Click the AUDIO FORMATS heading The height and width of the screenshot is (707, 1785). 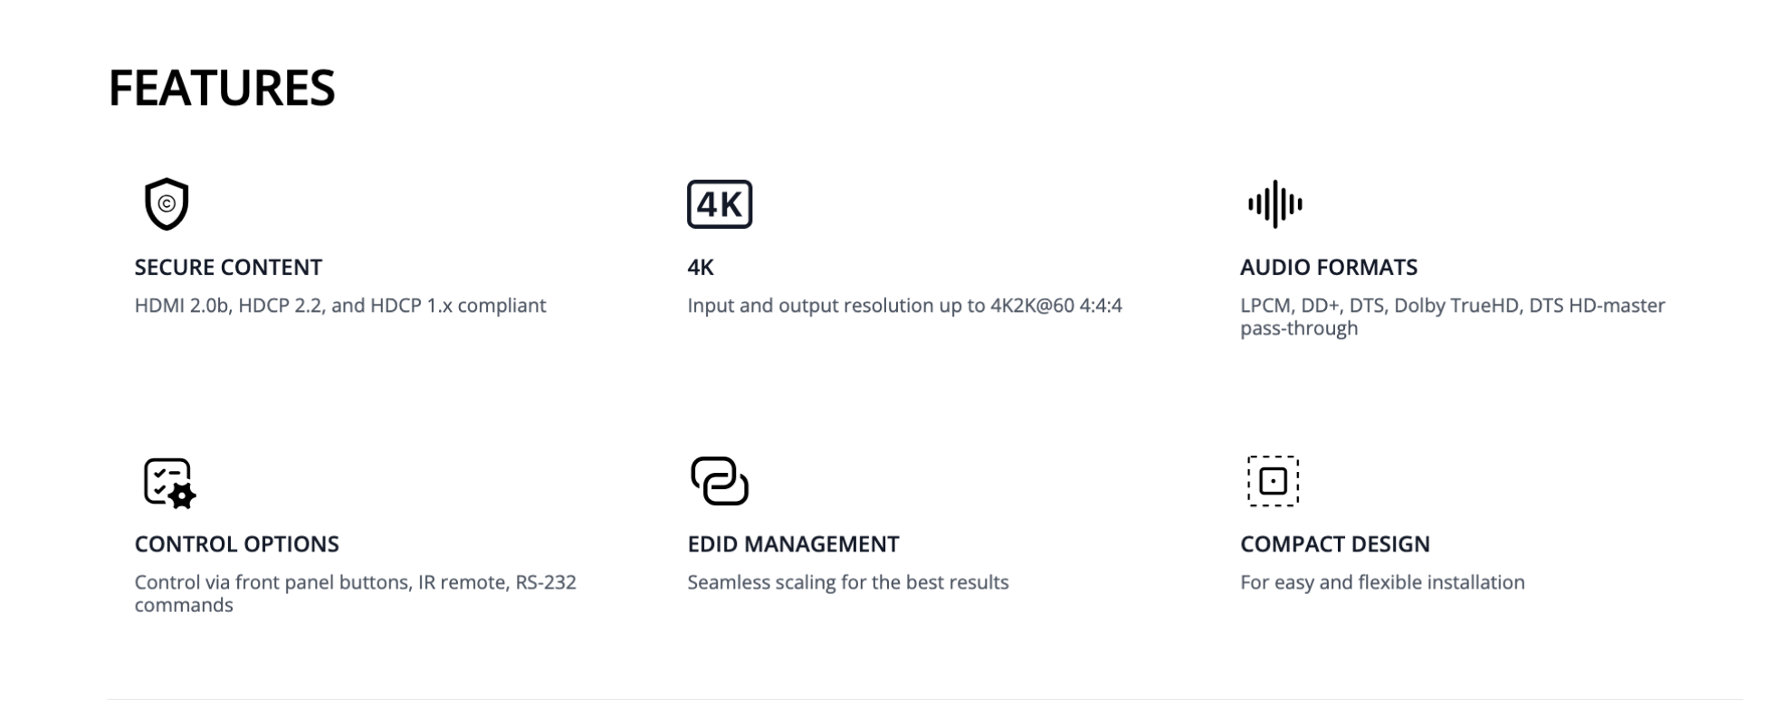coord(1328,268)
